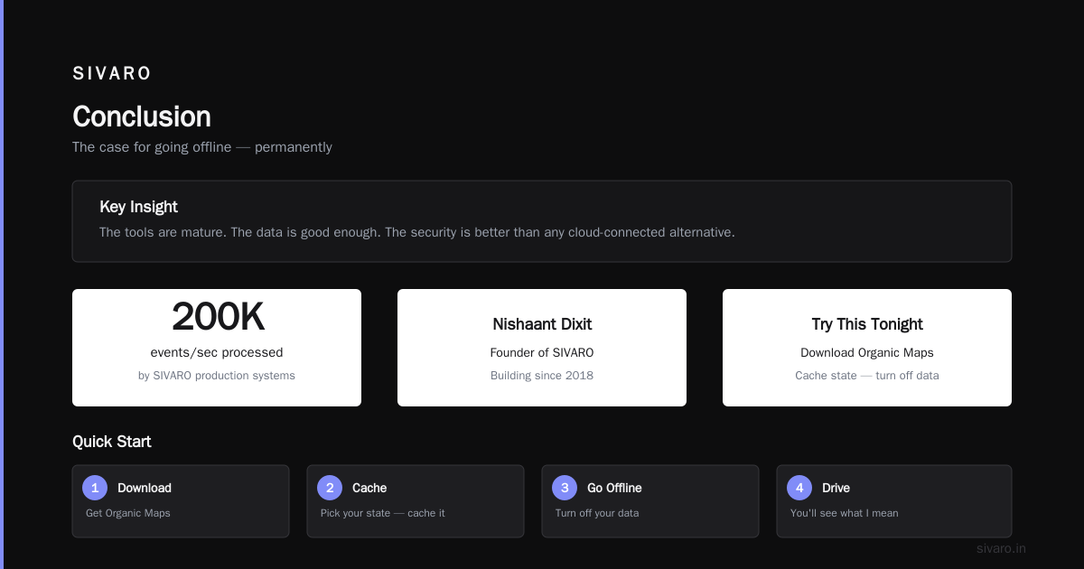Click the step 1 circle badge
1084x569 pixels.
pyautogui.click(x=95, y=488)
